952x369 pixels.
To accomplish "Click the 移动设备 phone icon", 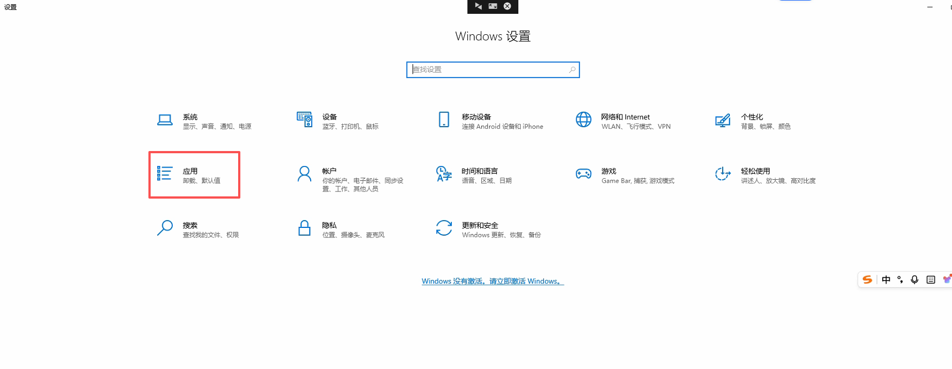I will click(444, 119).
